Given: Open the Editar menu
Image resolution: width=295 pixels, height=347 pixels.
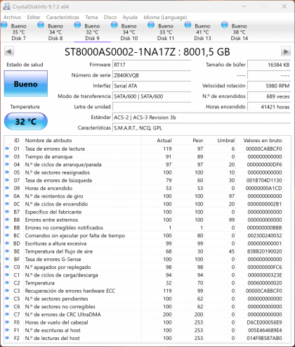Looking at the screenshot, I should 34,17.
